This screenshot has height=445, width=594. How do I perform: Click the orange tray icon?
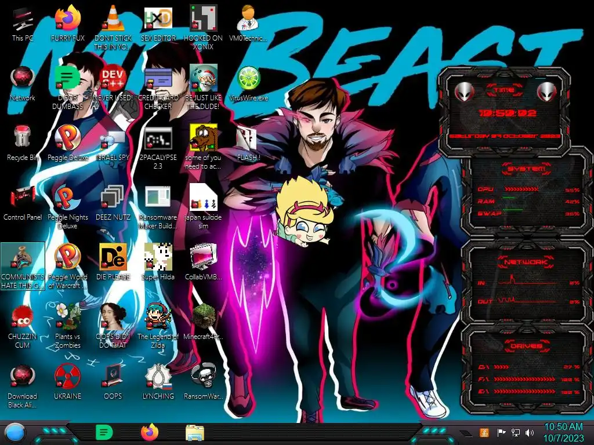[484, 433]
